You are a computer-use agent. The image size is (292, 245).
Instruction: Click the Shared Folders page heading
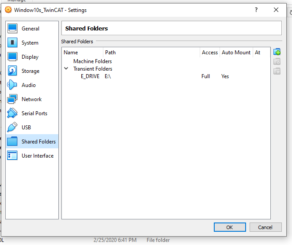[87, 28]
